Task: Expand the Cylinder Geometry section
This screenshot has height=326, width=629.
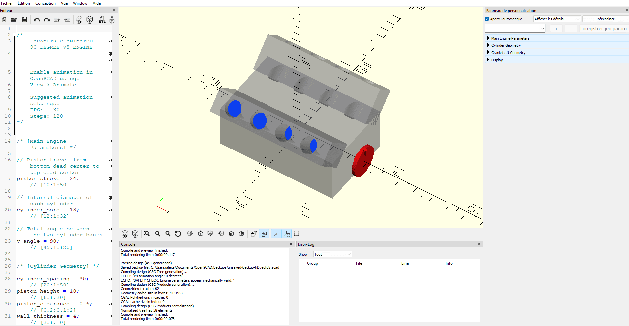Action: (x=556, y=45)
